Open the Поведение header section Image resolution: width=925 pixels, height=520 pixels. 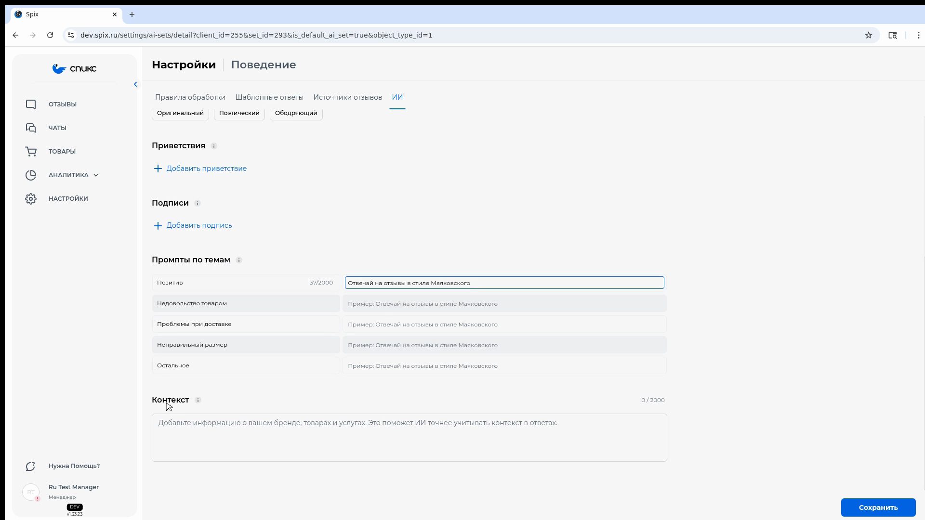pyautogui.click(x=264, y=65)
